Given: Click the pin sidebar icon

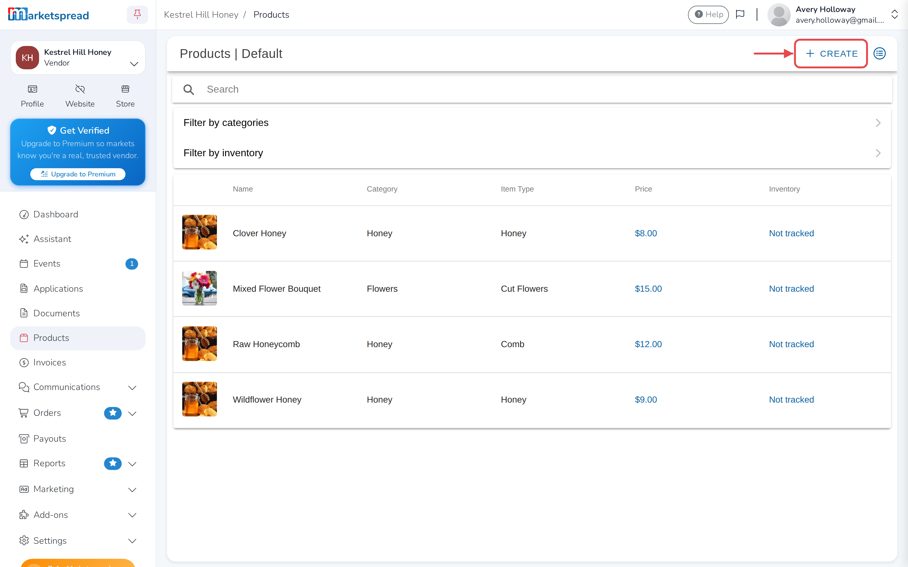Looking at the screenshot, I should [x=137, y=14].
